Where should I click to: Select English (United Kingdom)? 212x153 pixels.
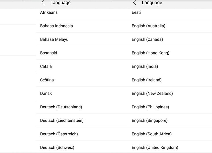click(155, 147)
